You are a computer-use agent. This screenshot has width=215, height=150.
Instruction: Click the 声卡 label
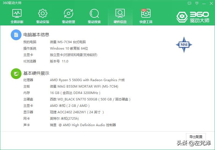[x=27, y=125]
